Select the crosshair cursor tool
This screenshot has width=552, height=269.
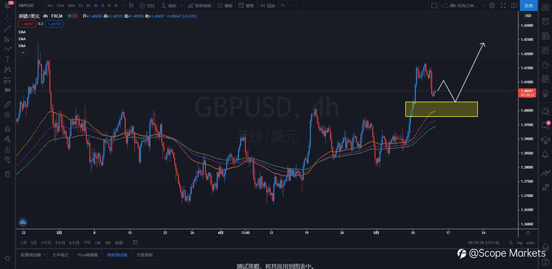tap(7, 18)
